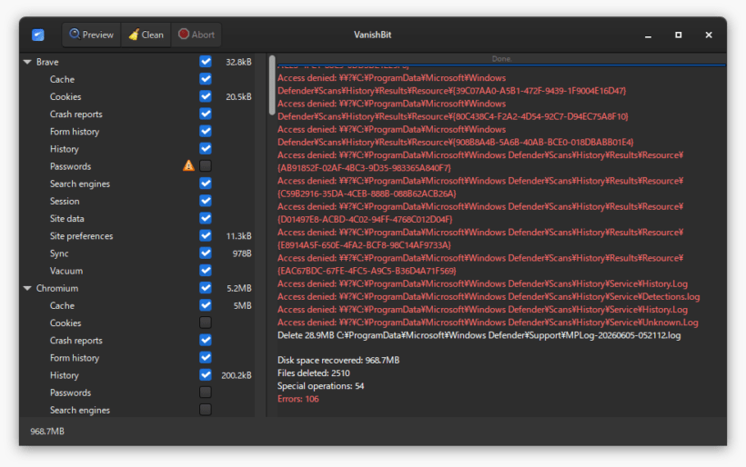The width and height of the screenshot is (746, 467).
Task: Uncheck Brave Cookies checkbox
Action: tap(206, 96)
